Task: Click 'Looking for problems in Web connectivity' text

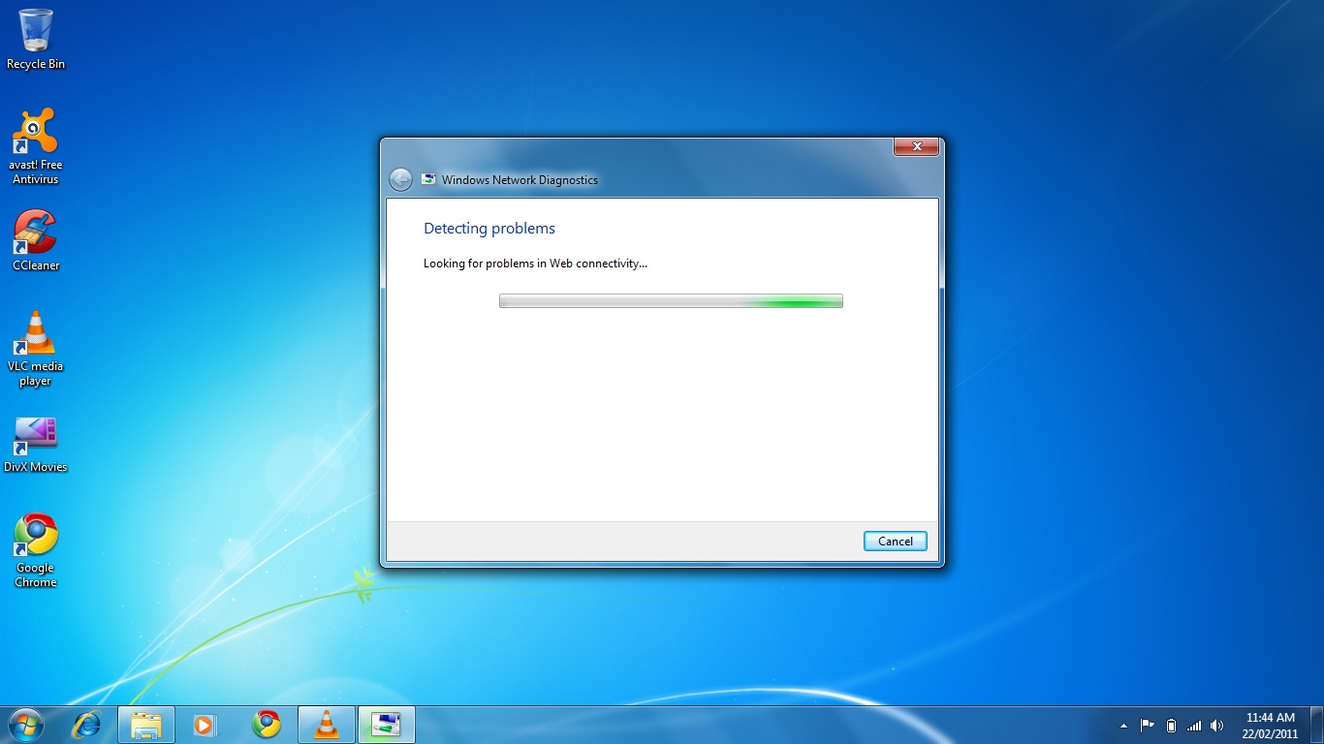Action: point(535,263)
